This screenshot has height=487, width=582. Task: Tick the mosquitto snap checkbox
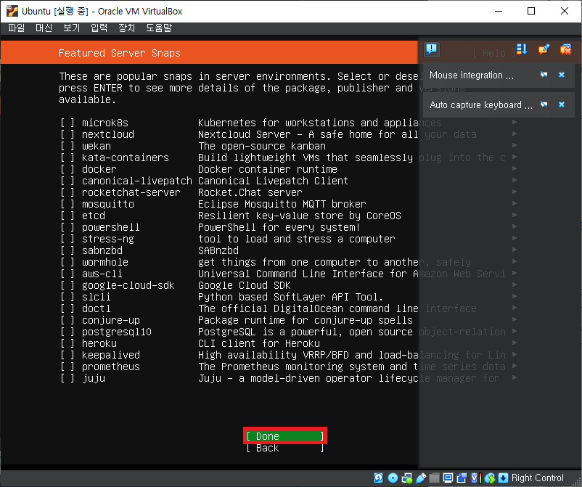[67, 204]
